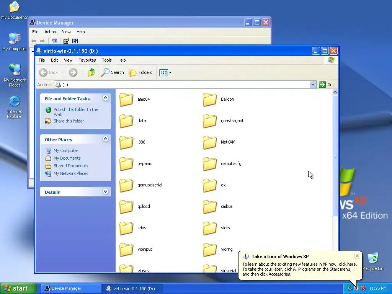Open the amd64 folder icon
This screenshot has width=392, height=294.
[126, 100]
